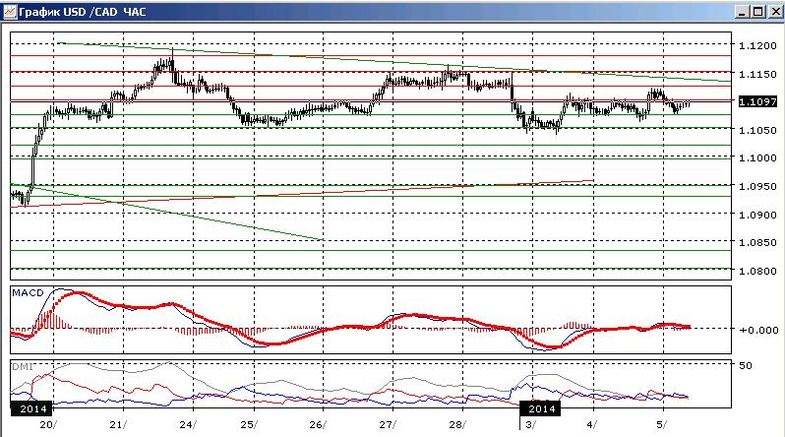
Task: Click the left 2014 year marker
Action: 31,408
